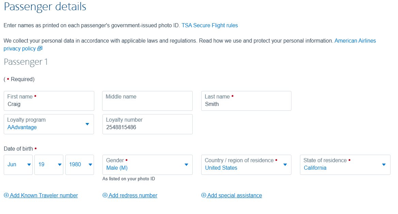Click the Loyalty number field
This screenshot has width=398, height=214.
tap(147, 127)
